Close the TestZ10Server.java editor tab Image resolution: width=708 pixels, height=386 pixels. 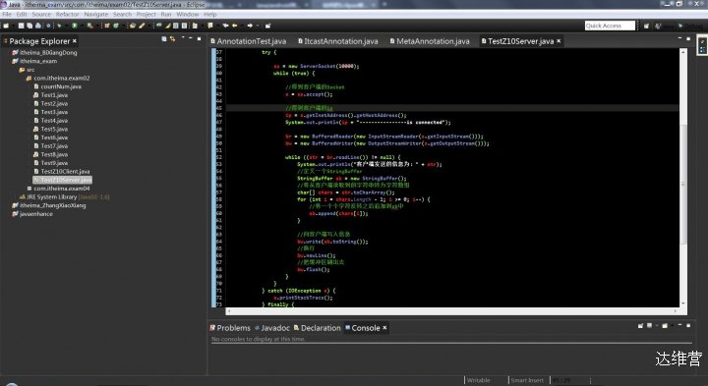[559, 41]
